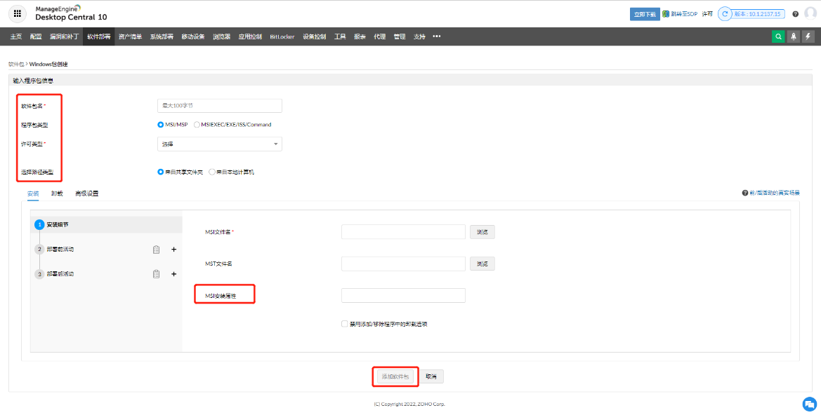Open the 系统部署 menu
821x415 pixels.
[x=162, y=36]
